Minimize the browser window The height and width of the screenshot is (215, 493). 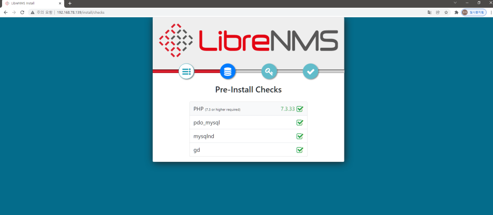[x=467, y=3]
